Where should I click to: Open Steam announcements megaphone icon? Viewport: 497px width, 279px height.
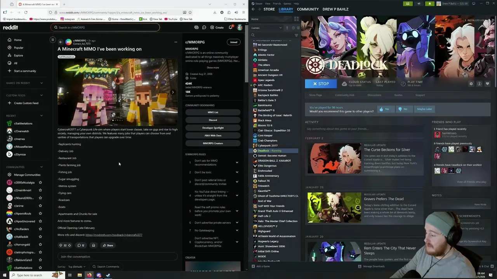tap(419, 3)
